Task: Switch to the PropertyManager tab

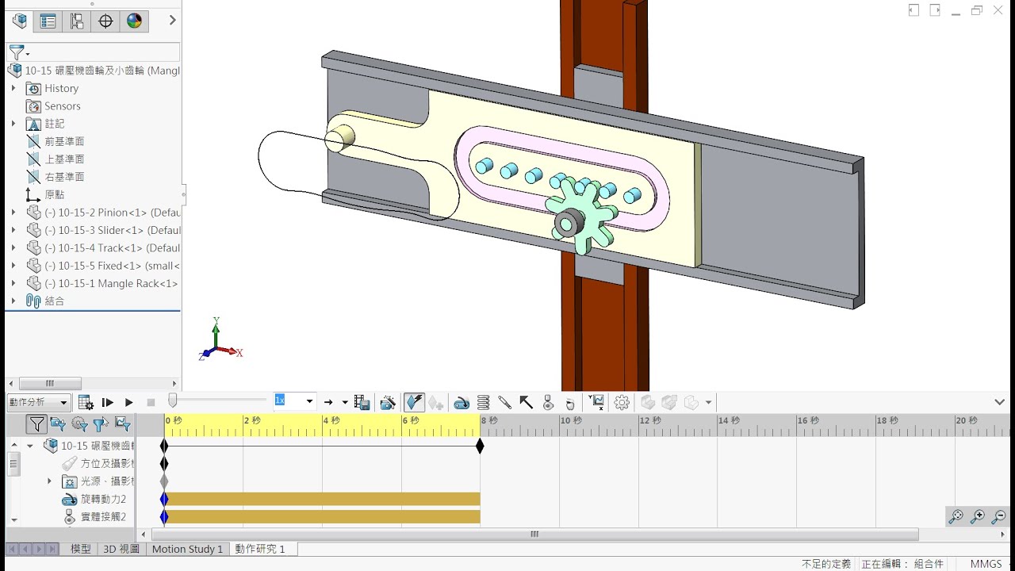Action: (48, 21)
